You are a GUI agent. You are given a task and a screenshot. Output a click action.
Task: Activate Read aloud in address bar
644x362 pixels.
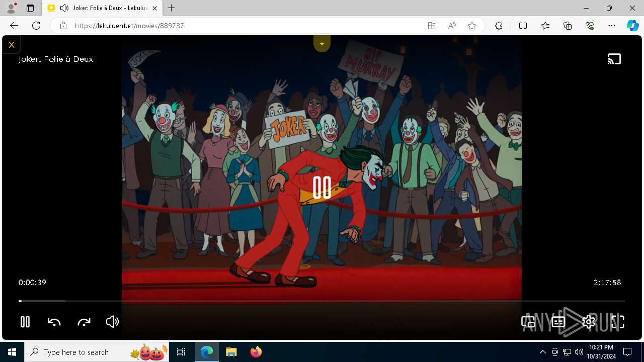tap(452, 26)
